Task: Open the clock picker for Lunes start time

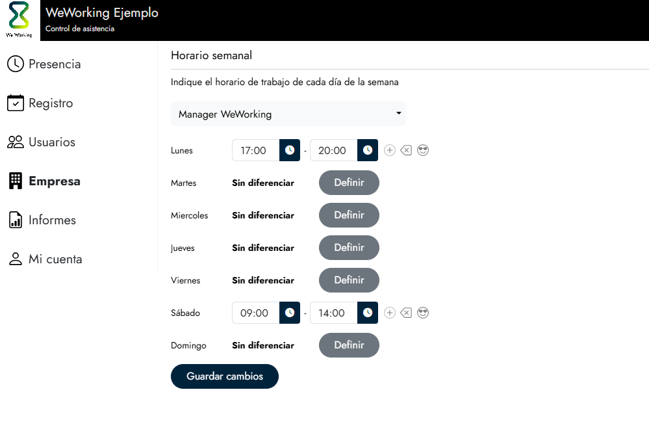Action: tap(290, 150)
